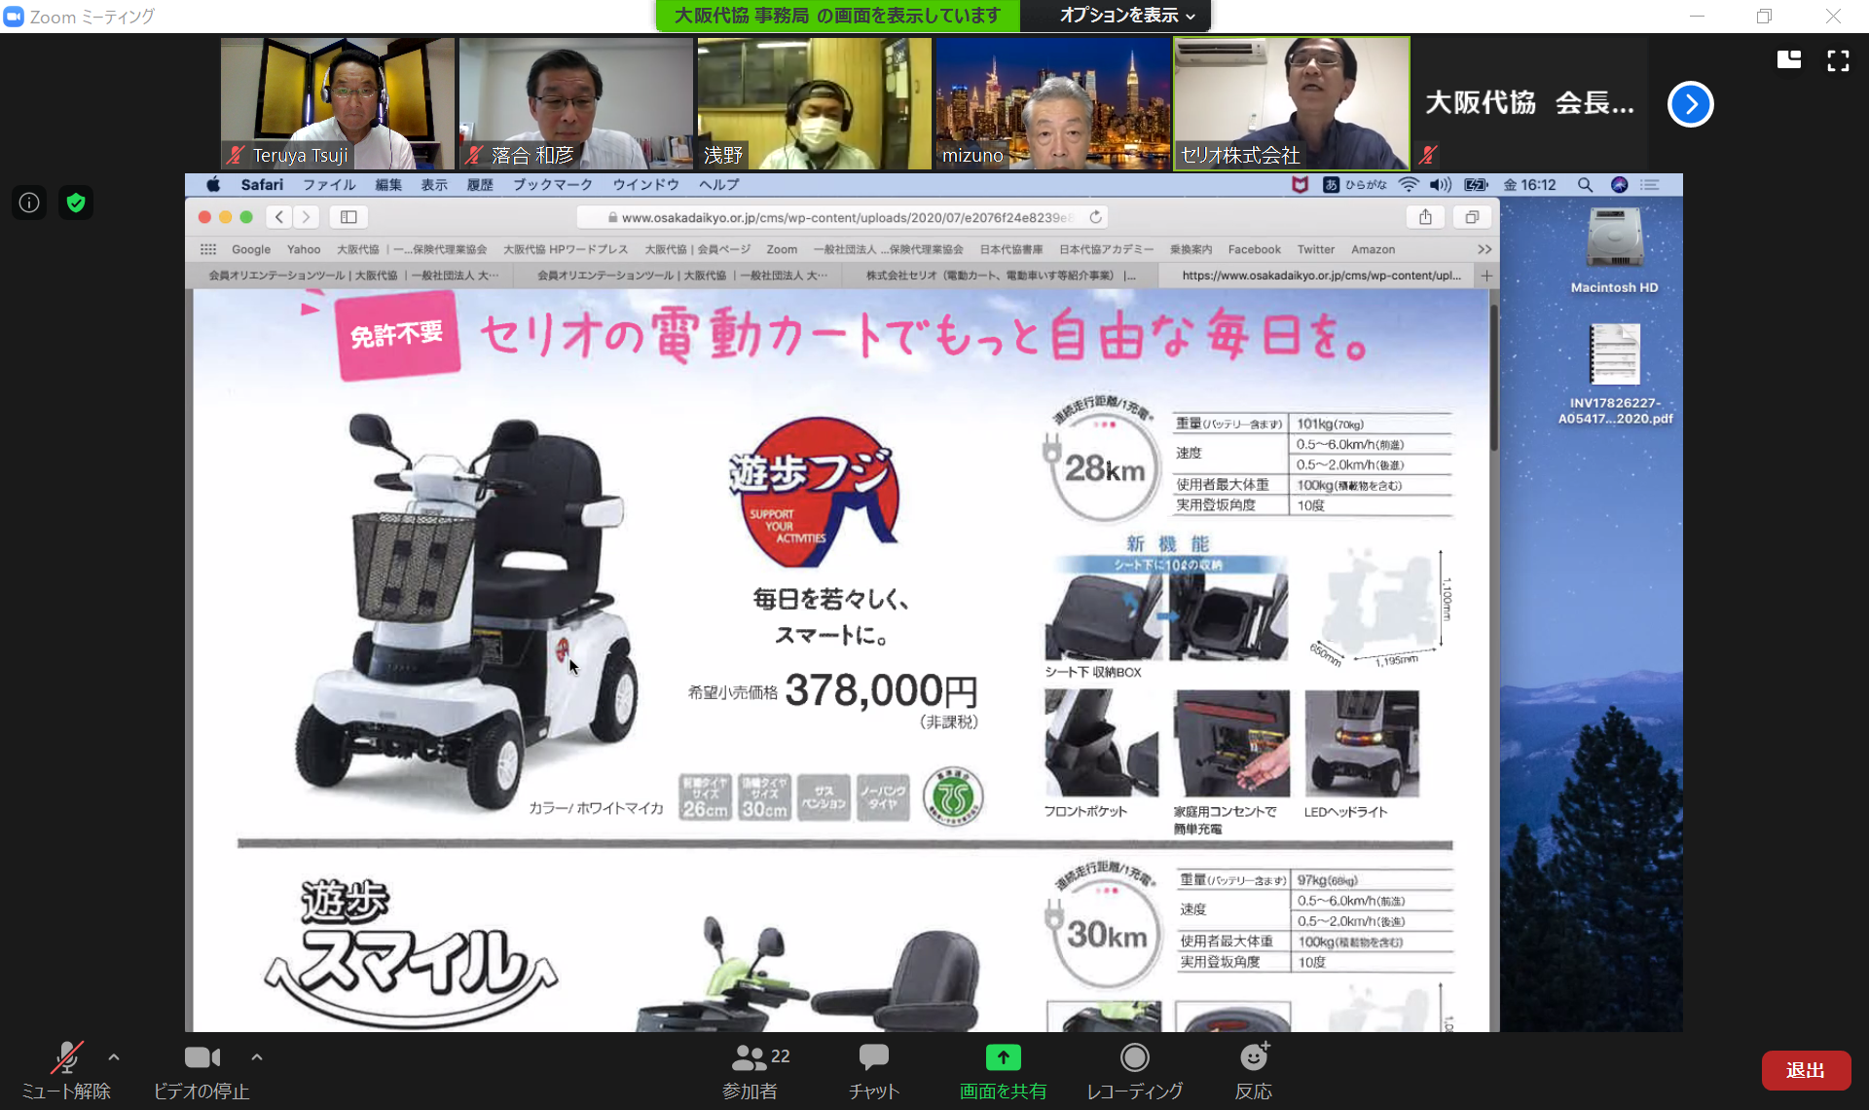Expand audio options arrow beside mute
This screenshot has width=1869, height=1110.
pos(114,1056)
